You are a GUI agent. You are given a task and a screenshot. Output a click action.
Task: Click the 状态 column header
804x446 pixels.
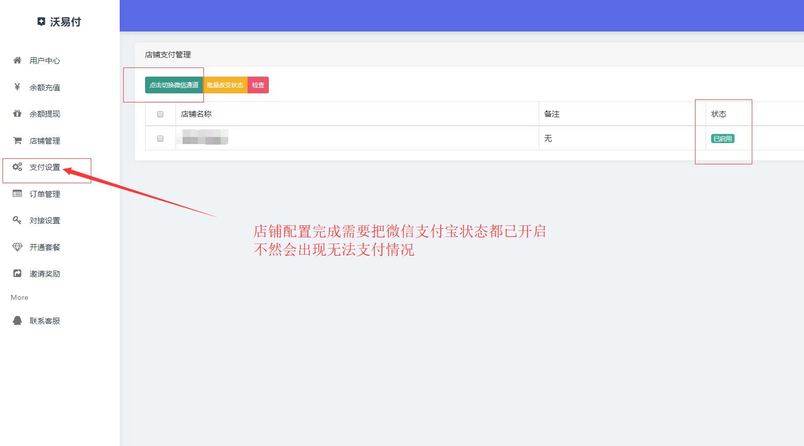pos(719,114)
